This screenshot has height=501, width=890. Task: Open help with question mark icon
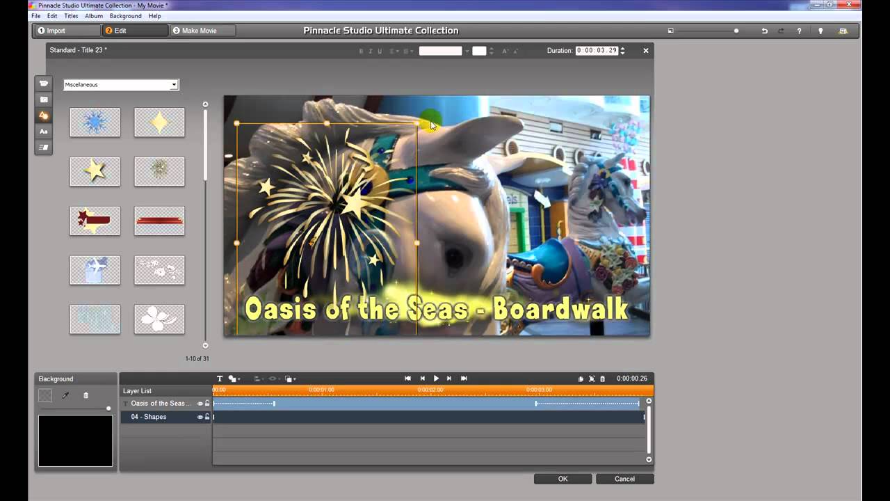click(799, 31)
